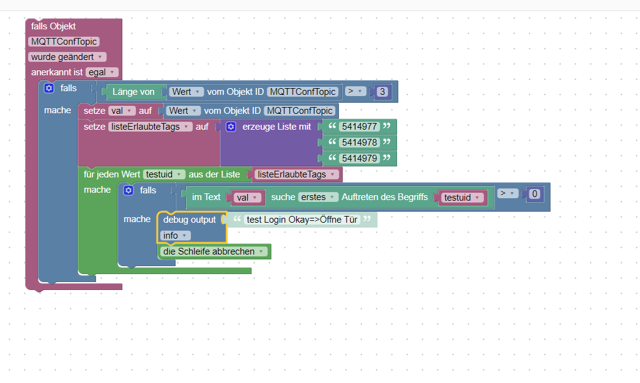Click 'aus der Liste' label
640x383 pixels.
point(214,174)
